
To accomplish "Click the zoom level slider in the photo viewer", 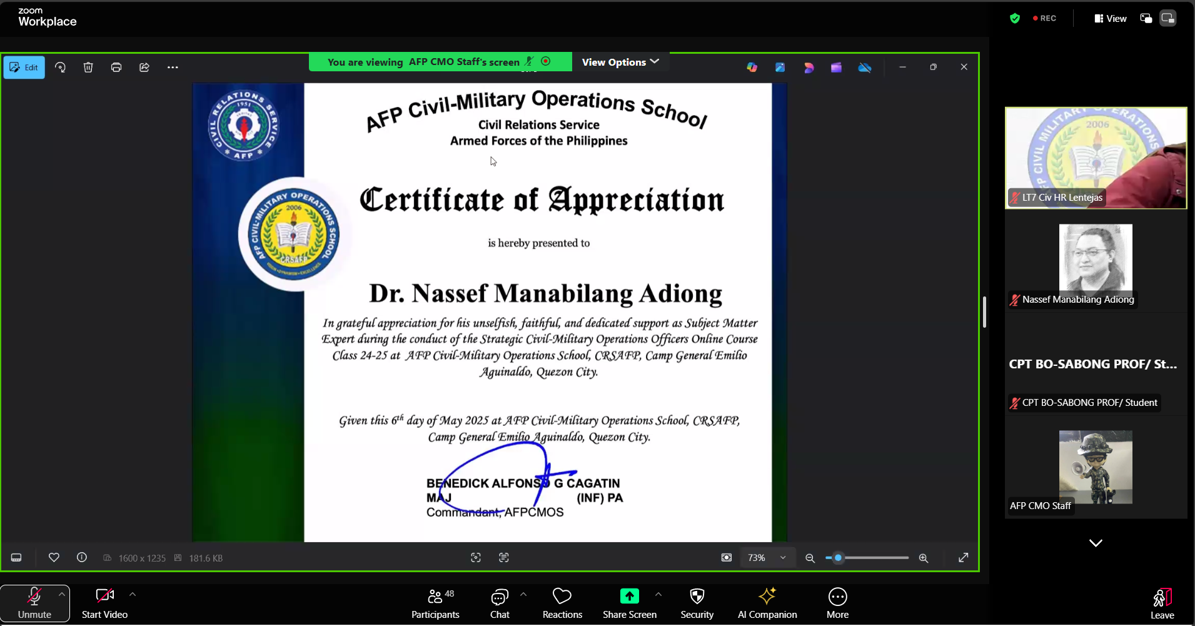I will (x=867, y=558).
